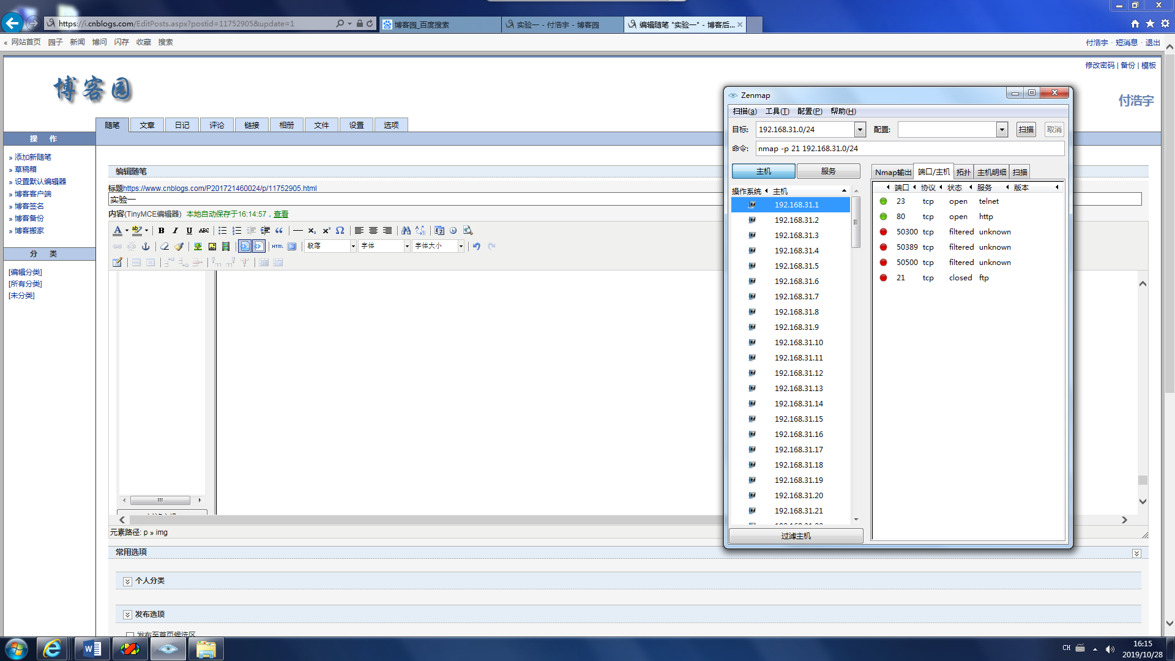
Task: Open the 配置 profile dropdown arrow
Action: pyautogui.click(x=1002, y=130)
